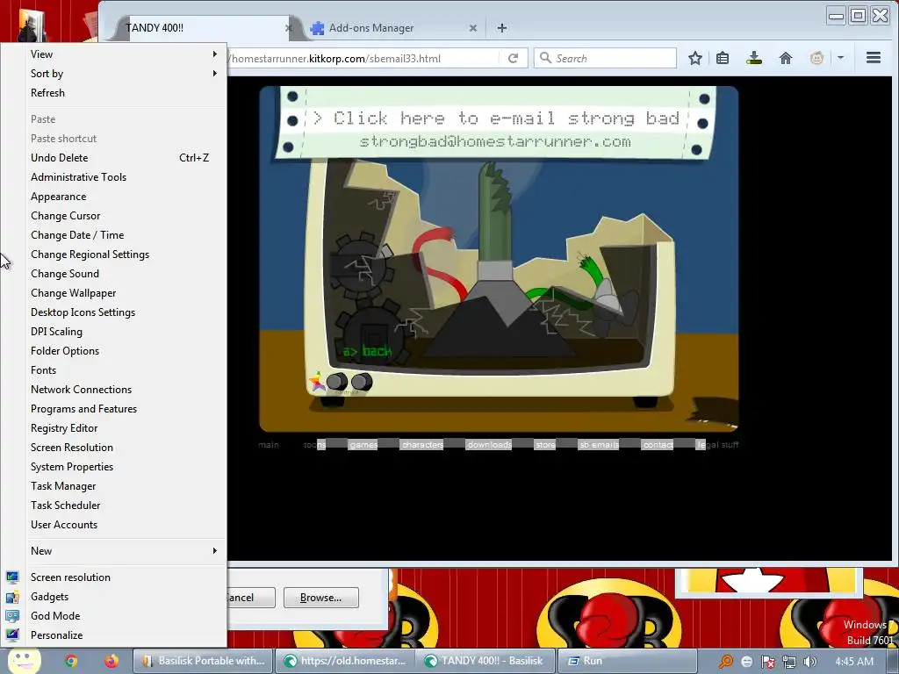Image resolution: width=899 pixels, height=674 pixels.
Task: Close the Add-ons Manager tab
Action: [473, 28]
